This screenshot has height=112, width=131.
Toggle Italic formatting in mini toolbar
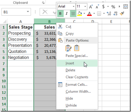pyautogui.click(x=67, y=13)
